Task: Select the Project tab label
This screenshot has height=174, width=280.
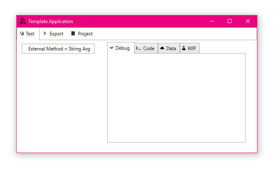Action: click(x=85, y=34)
